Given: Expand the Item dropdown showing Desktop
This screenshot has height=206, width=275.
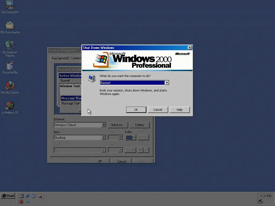Looking at the screenshot, I should point(104,138).
